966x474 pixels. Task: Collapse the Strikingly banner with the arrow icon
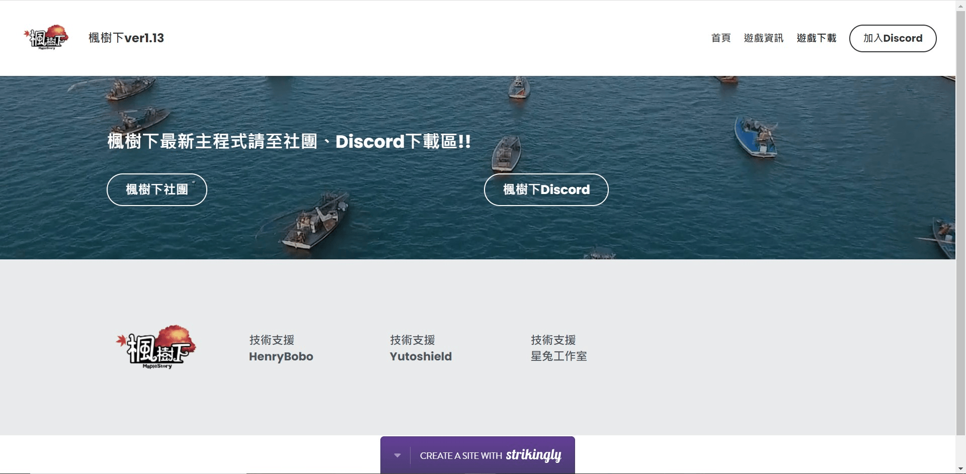[x=397, y=455]
